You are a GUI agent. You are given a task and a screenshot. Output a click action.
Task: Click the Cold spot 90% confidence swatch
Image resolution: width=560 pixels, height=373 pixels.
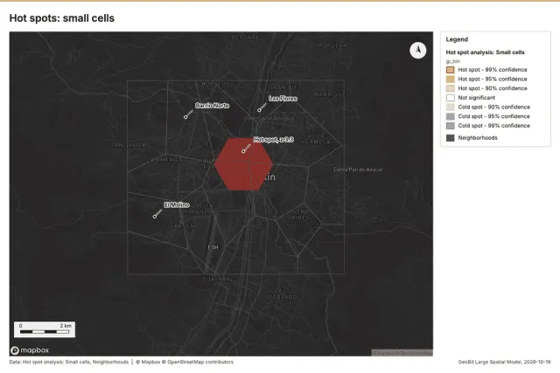pos(451,107)
